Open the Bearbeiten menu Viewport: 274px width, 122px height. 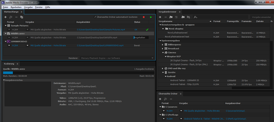tap(16, 7)
